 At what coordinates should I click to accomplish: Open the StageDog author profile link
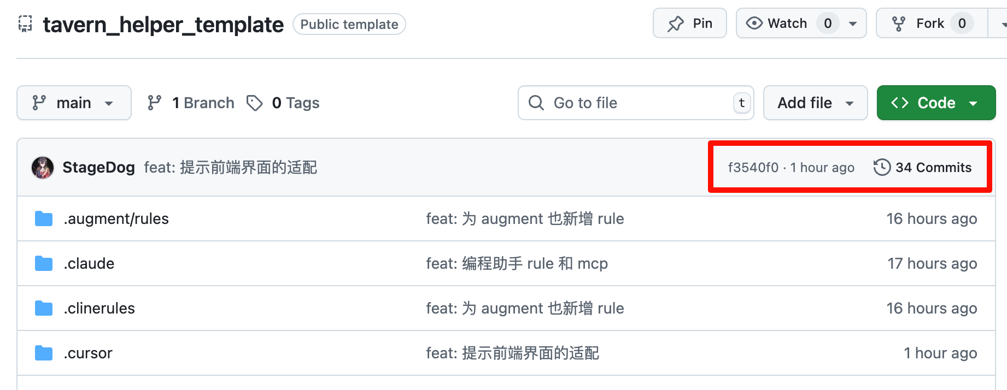(x=98, y=167)
